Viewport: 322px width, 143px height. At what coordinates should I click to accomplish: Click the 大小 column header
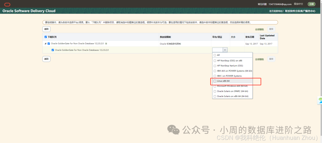coord(233,37)
